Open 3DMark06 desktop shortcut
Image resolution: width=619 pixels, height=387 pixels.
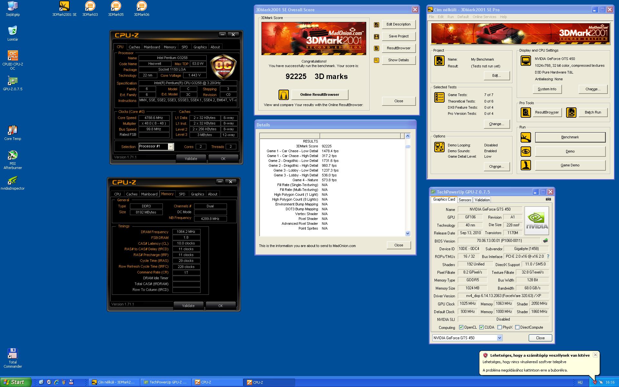[142, 6]
